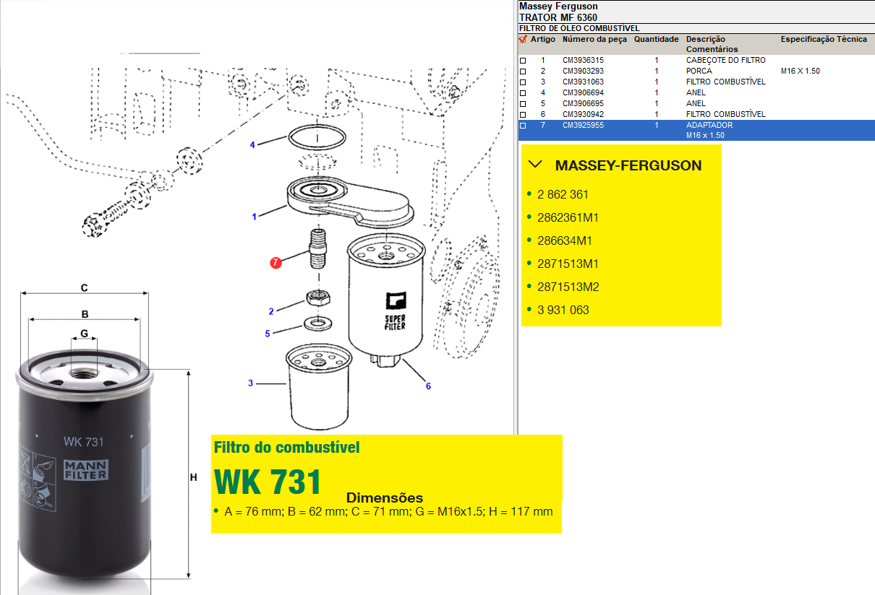This screenshot has height=595, width=875.
Task: Click Especificação Técnica column header
Action: point(823,39)
